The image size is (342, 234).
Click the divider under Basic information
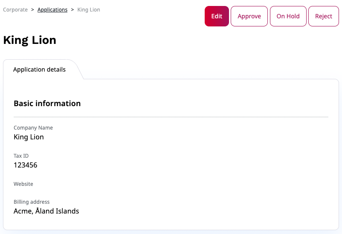(x=171, y=117)
